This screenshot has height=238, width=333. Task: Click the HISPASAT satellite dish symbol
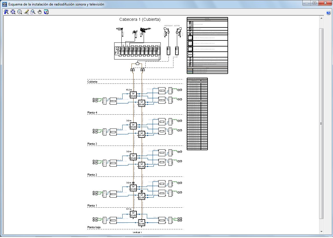click(x=166, y=32)
